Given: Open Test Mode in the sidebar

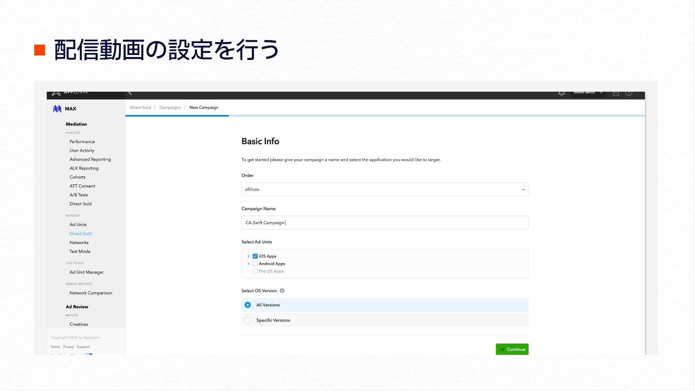Looking at the screenshot, I should pyautogui.click(x=80, y=252).
